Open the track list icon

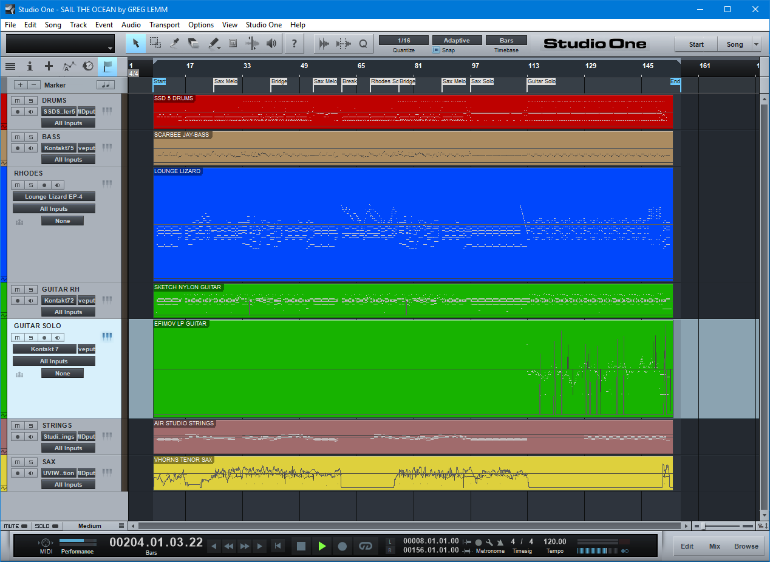10,66
